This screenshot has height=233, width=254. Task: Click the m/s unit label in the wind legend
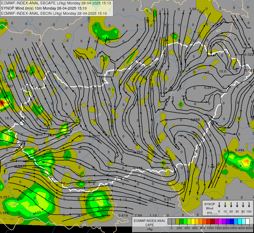209,213
